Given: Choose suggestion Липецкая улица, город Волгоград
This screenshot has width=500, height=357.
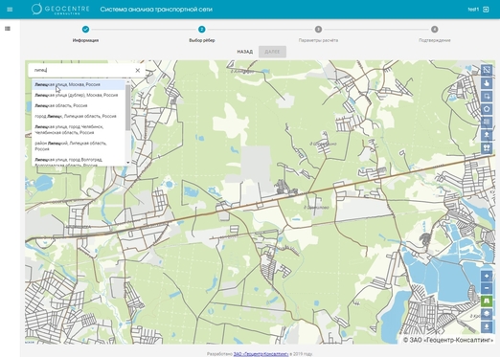Looking at the screenshot, I should [79, 161].
